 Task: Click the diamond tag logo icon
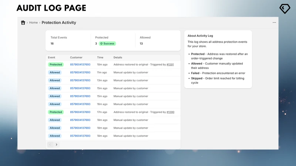click(285, 8)
